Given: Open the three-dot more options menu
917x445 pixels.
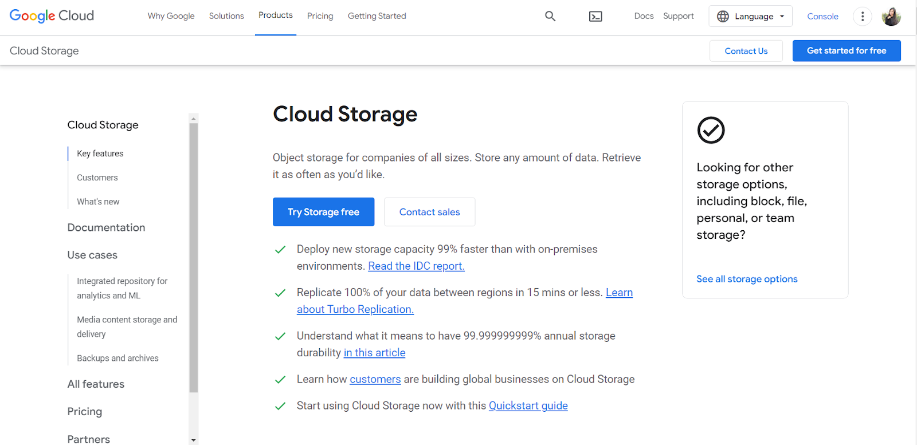Looking at the screenshot, I should (863, 17).
